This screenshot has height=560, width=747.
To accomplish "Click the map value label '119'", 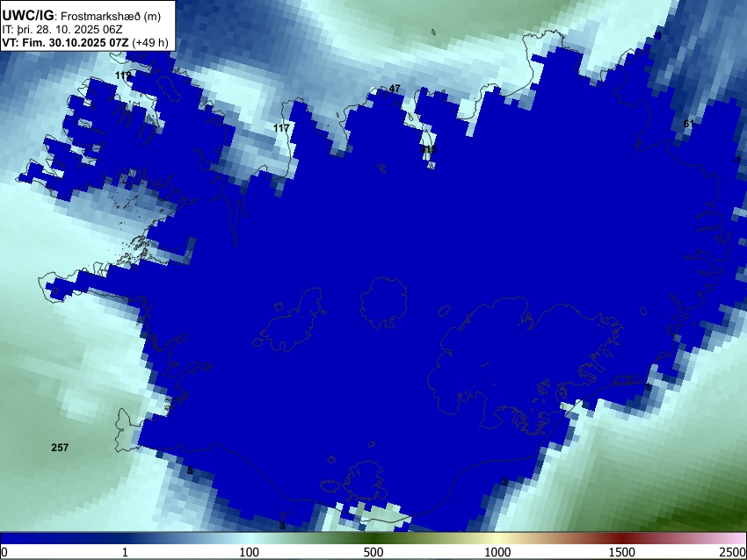I will click(x=123, y=75).
